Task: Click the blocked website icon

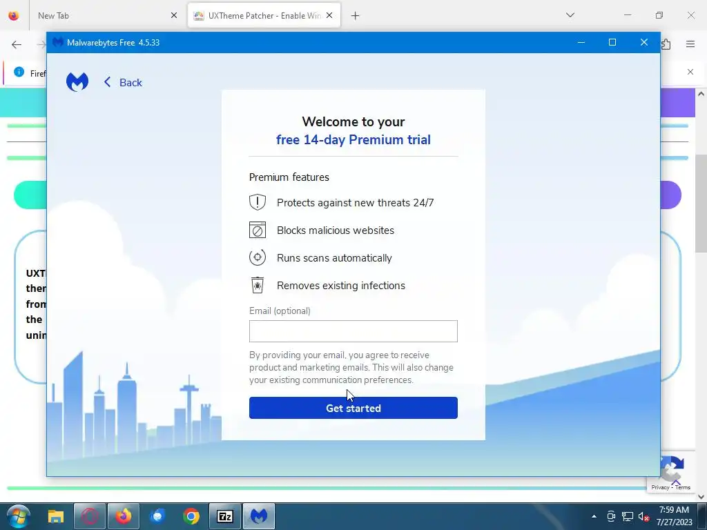Action: coord(258,230)
